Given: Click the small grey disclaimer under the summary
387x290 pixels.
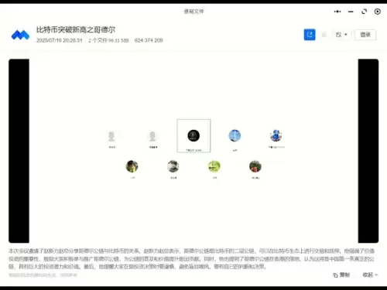Looking at the screenshot, I should pos(43,275).
